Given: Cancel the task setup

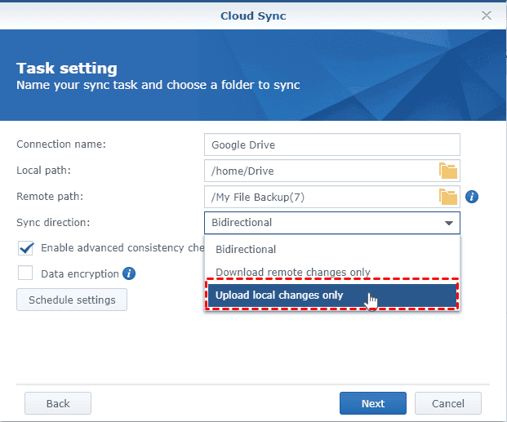Looking at the screenshot, I should click(447, 403).
